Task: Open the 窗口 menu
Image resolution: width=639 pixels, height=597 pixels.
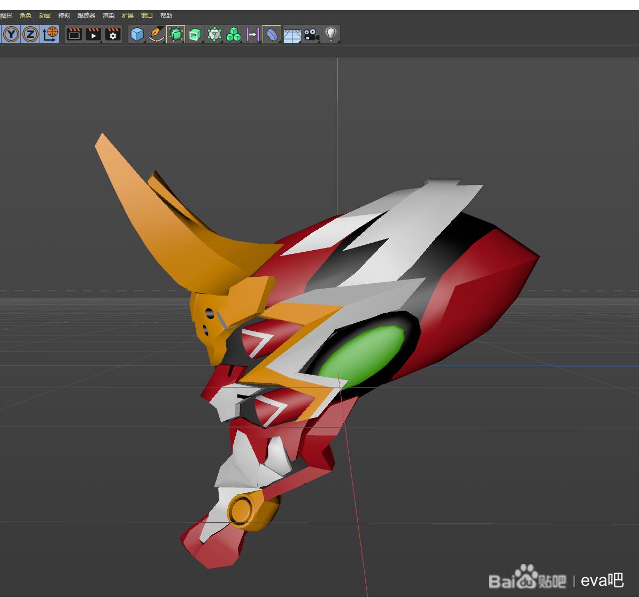Action: 147,15
